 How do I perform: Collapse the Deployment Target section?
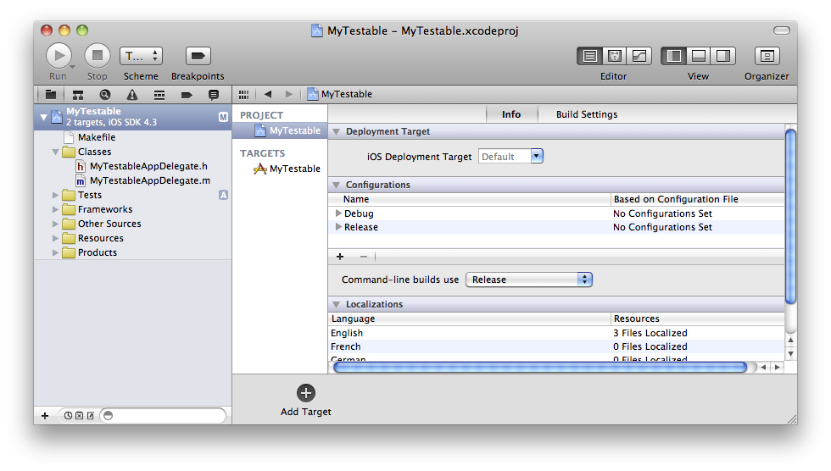coord(336,132)
